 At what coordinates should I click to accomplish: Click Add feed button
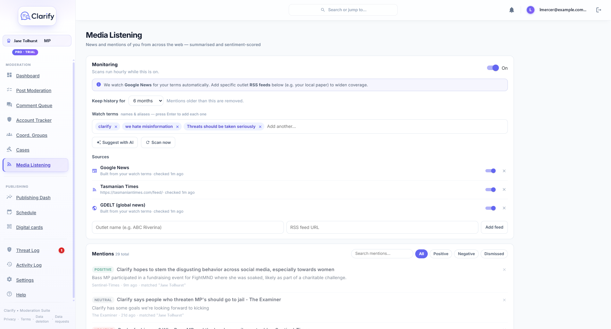pyautogui.click(x=494, y=227)
